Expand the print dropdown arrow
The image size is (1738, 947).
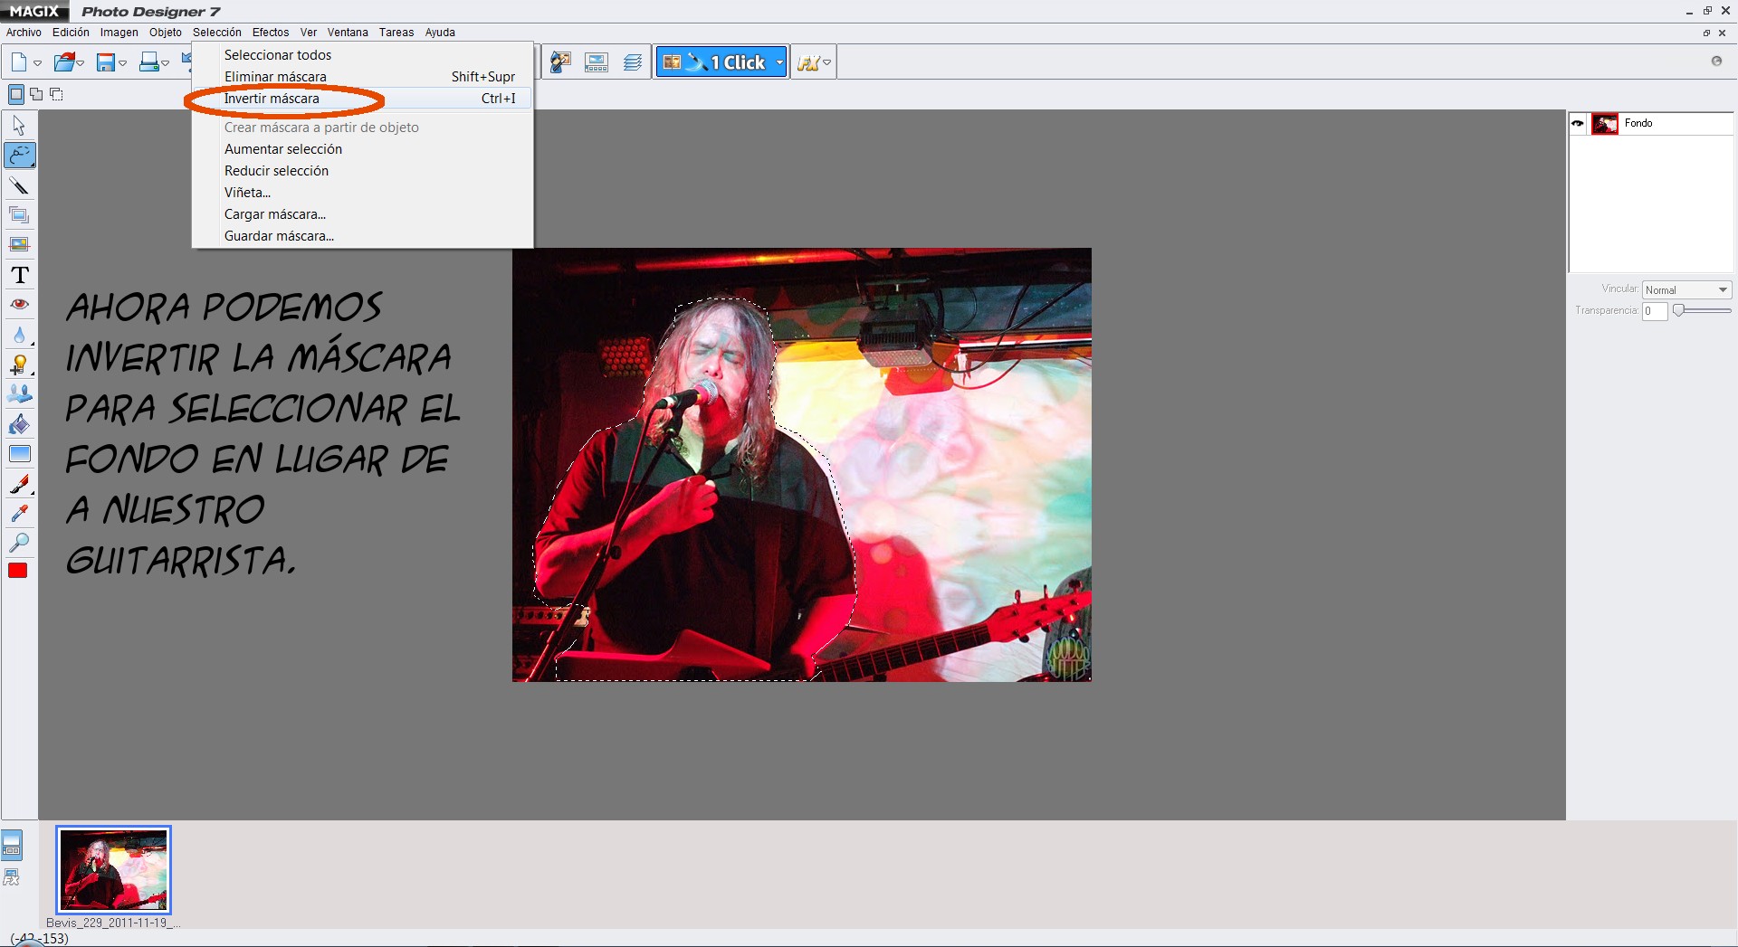(x=166, y=63)
